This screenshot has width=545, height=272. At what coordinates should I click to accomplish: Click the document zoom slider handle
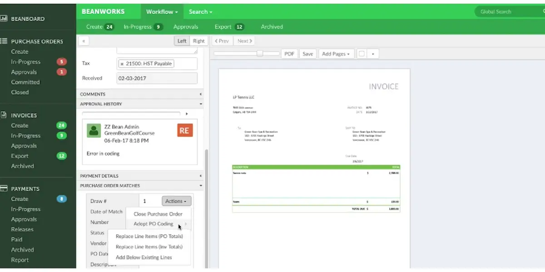260,53
